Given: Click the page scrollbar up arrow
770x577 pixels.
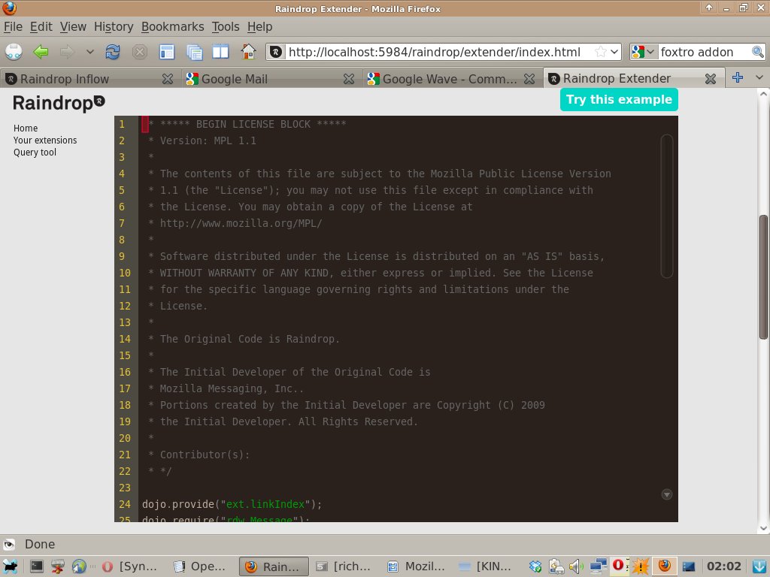Looking at the screenshot, I should (764, 94).
